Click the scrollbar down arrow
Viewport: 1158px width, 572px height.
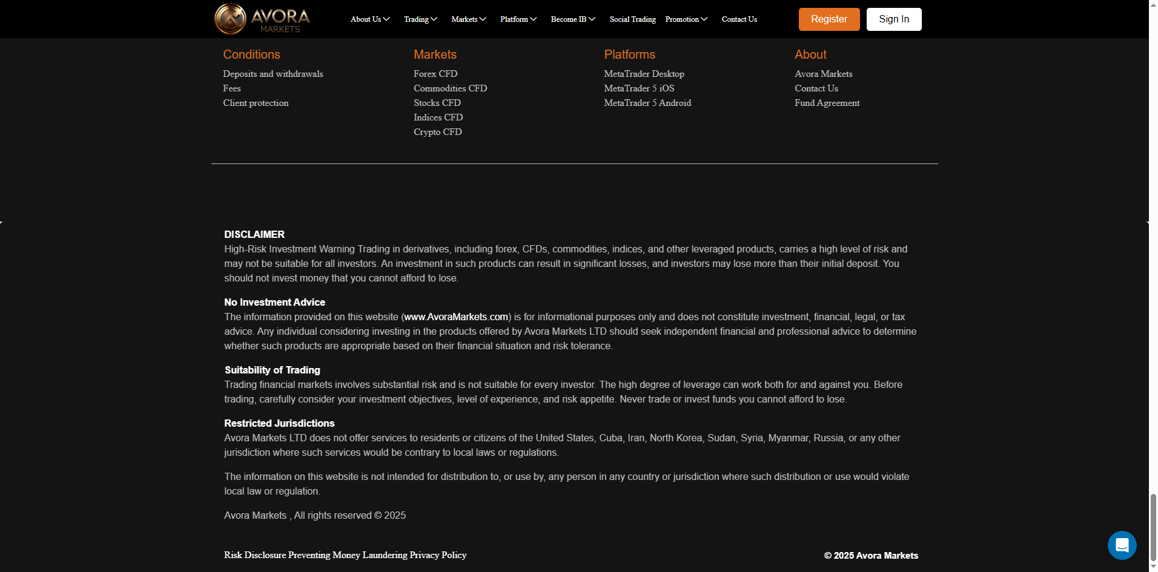click(x=1153, y=567)
